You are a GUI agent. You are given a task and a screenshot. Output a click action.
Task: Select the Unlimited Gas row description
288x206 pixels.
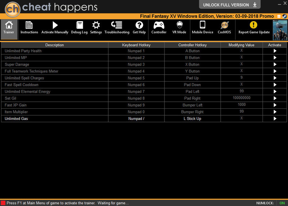click(x=16, y=119)
